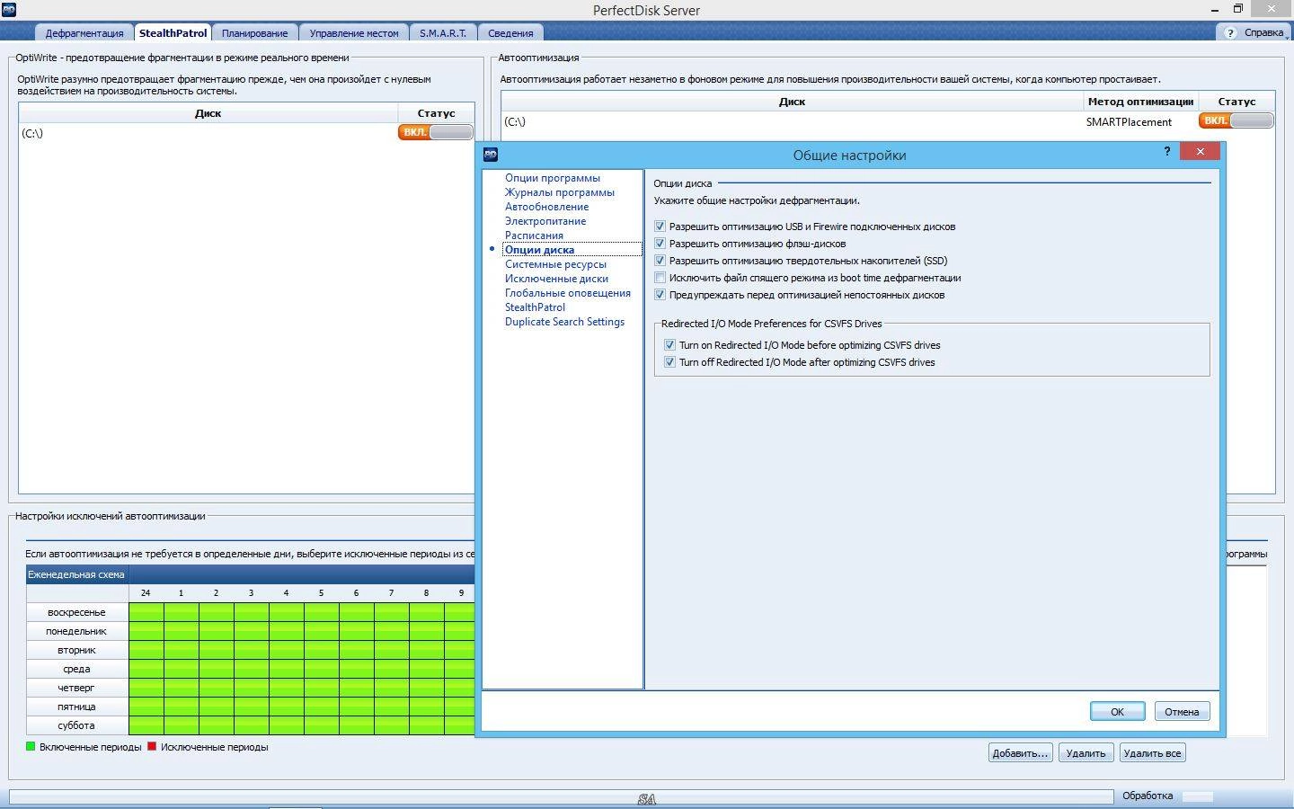Click hour 24 column header in schedule
This screenshot has width=1294, height=809.
(146, 593)
